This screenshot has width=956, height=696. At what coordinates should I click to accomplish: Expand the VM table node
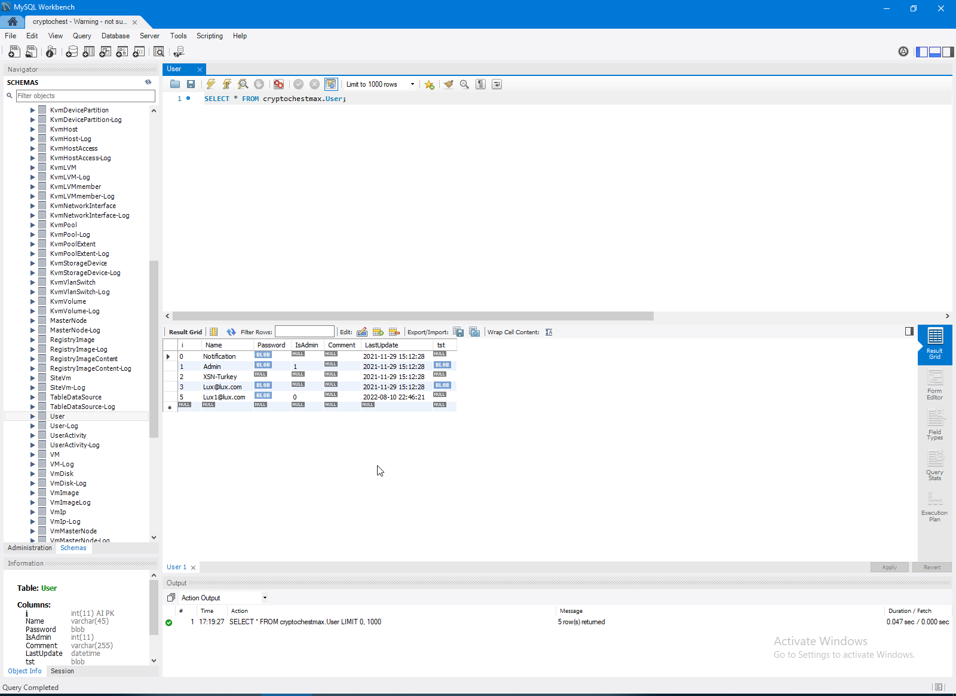(x=33, y=454)
